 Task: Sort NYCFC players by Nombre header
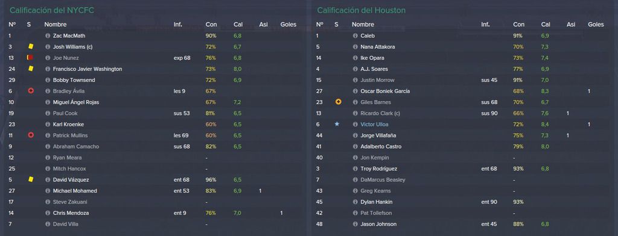[55, 25]
